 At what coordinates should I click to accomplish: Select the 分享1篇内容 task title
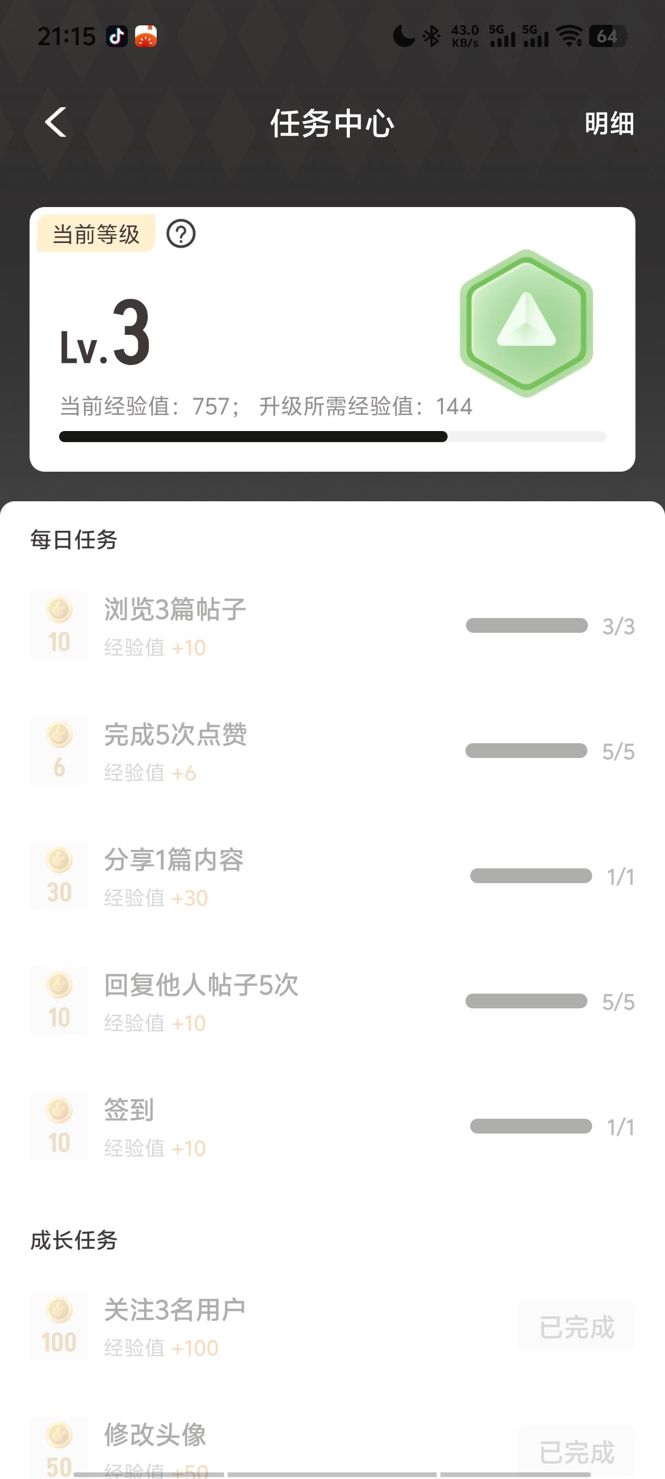coord(174,860)
